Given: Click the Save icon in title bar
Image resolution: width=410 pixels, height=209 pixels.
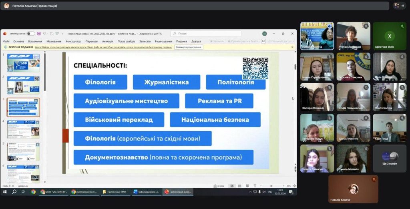Looking at the screenshot, I should coord(39,34).
